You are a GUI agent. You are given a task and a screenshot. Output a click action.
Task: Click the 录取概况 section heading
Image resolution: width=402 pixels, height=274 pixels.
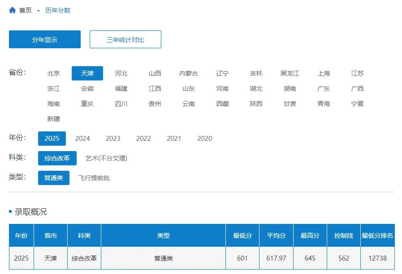point(30,211)
